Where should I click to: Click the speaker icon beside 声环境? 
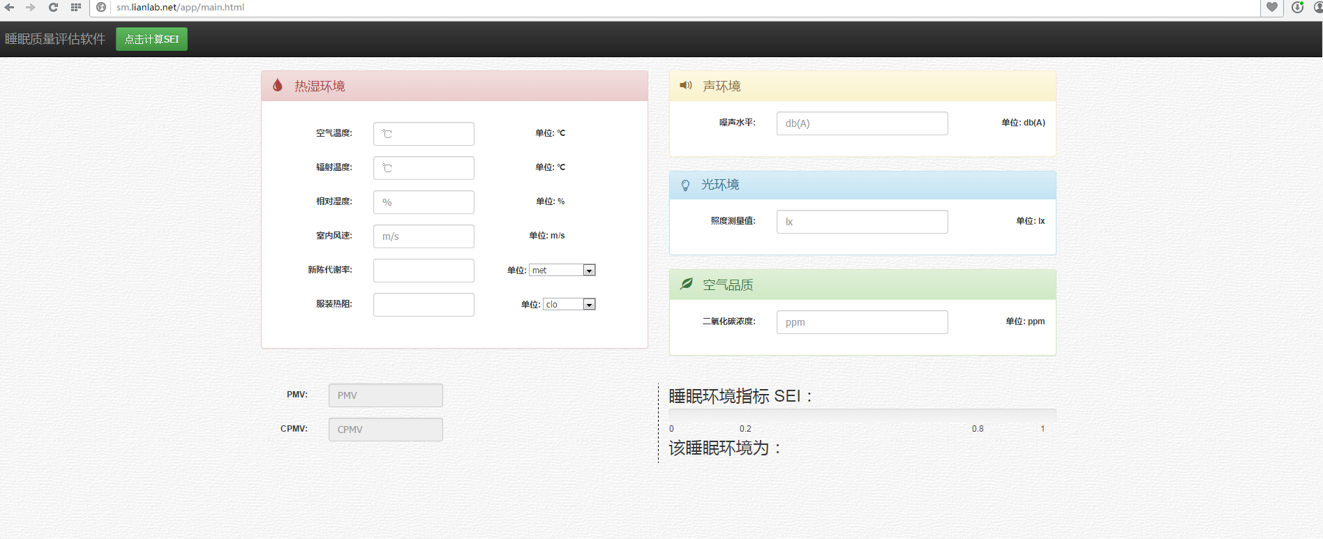[686, 85]
